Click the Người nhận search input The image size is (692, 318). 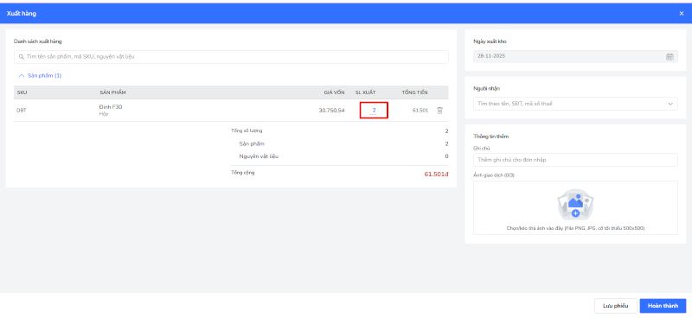coord(575,104)
